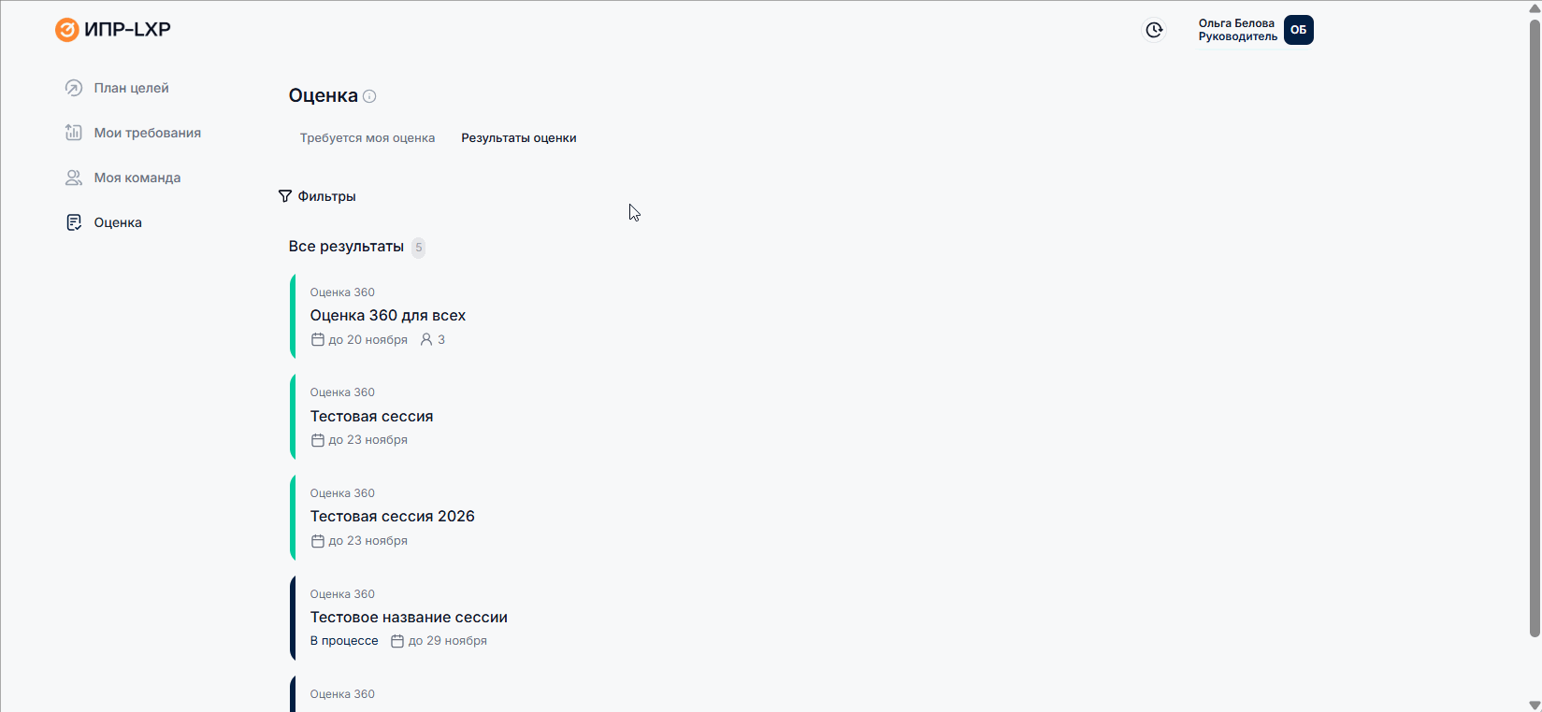Click the Моя команда people icon

click(74, 178)
